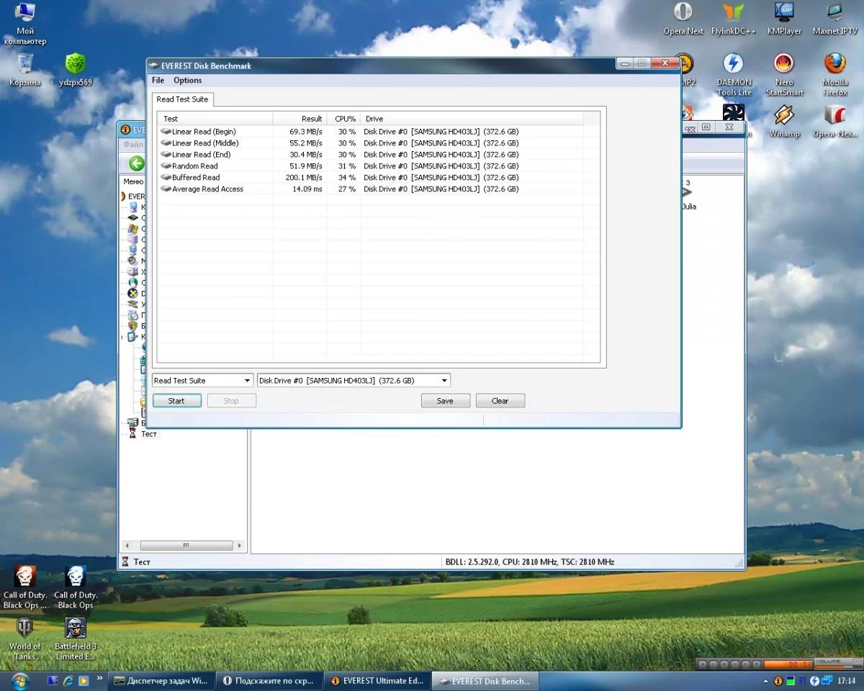Click the Disk Benchmark title bar icon
The image size is (864, 691).
[x=155, y=66]
